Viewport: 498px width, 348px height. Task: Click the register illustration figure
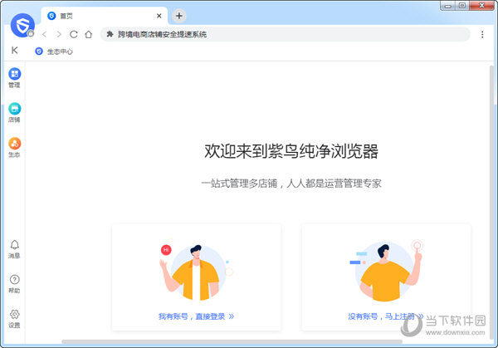click(x=386, y=271)
